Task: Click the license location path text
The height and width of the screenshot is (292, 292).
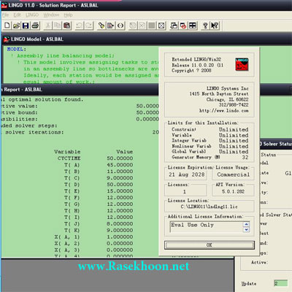Action: [x=210, y=207]
